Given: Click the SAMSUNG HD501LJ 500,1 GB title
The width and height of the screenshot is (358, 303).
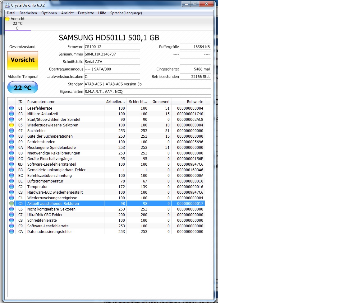Looking at the screenshot, I should [x=109, y=38].
